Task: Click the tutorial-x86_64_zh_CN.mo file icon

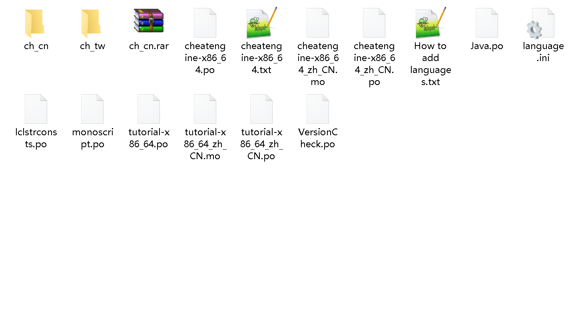Action: point(205,109)
